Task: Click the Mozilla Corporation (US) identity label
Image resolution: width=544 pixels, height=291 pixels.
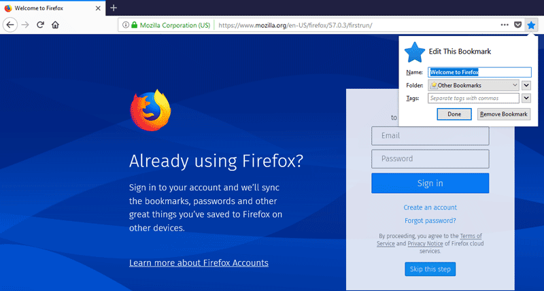Action: pos(175,25)
